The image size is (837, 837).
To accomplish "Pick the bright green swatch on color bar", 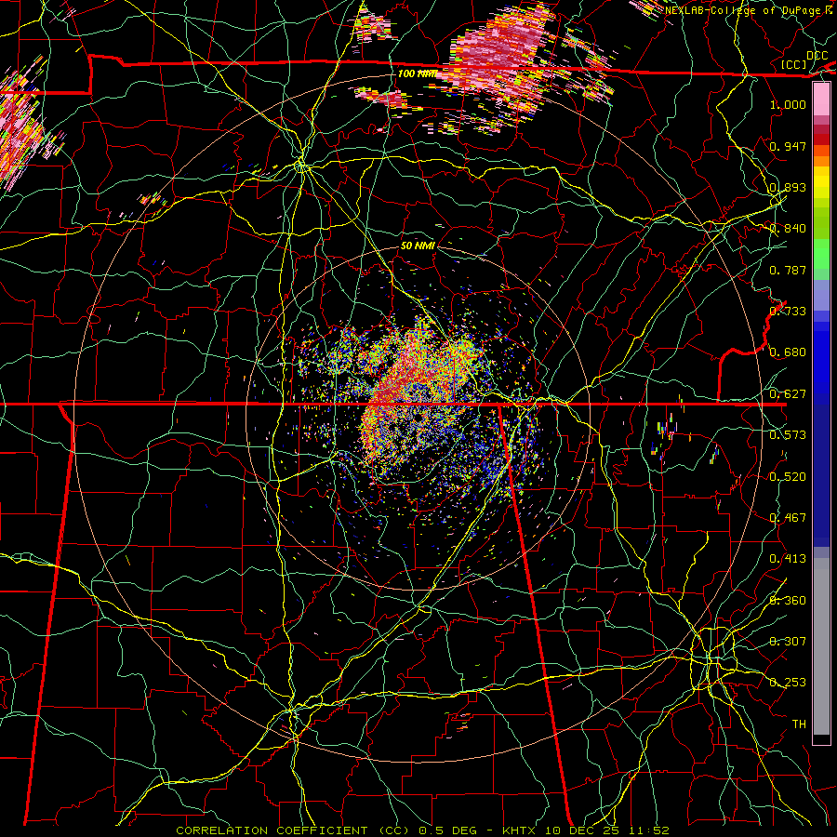I will coord(821,254).
